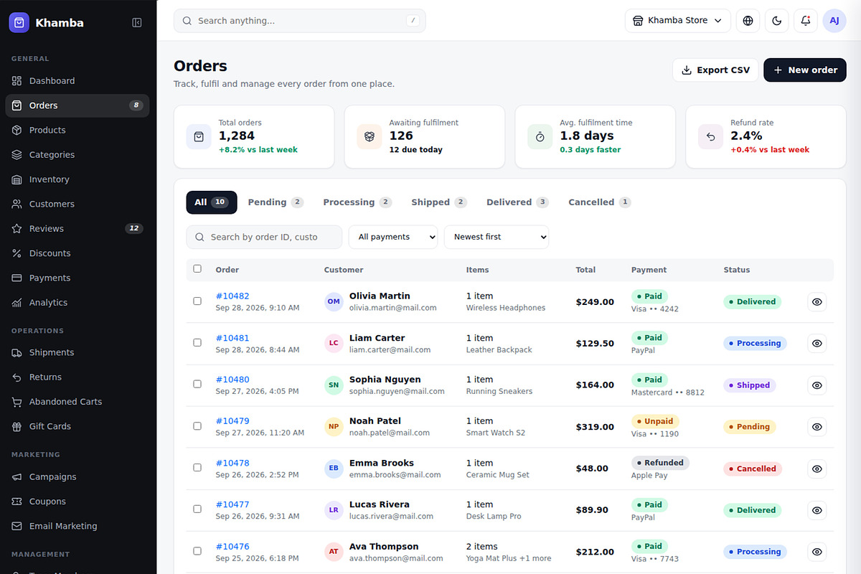
Task: Click Export CSV button
Action: click(x=715, y=70)
